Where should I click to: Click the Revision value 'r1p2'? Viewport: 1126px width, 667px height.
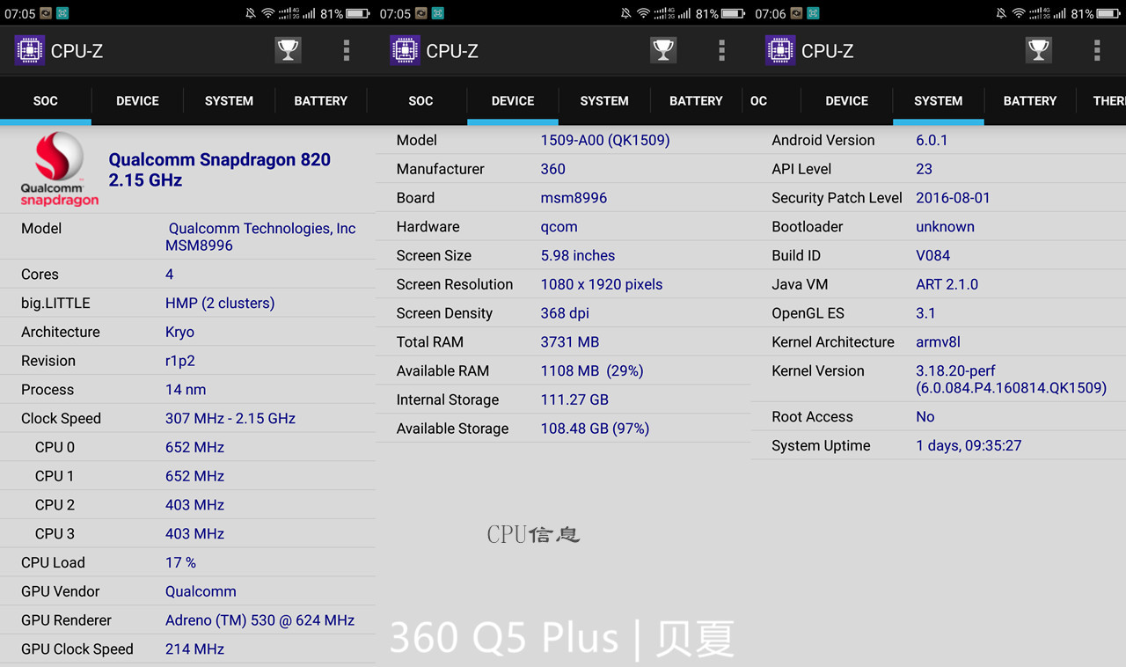click(x=181, y=361)
